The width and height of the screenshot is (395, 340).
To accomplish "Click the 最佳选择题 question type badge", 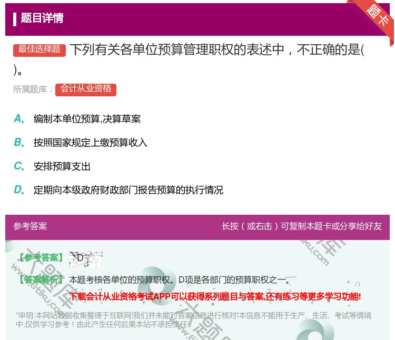I will pyautogui.click(x=39, y=49).
